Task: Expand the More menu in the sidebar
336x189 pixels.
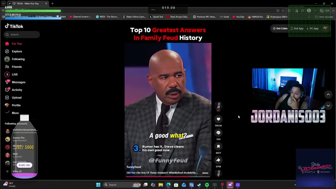Action: tap(12, 113)
